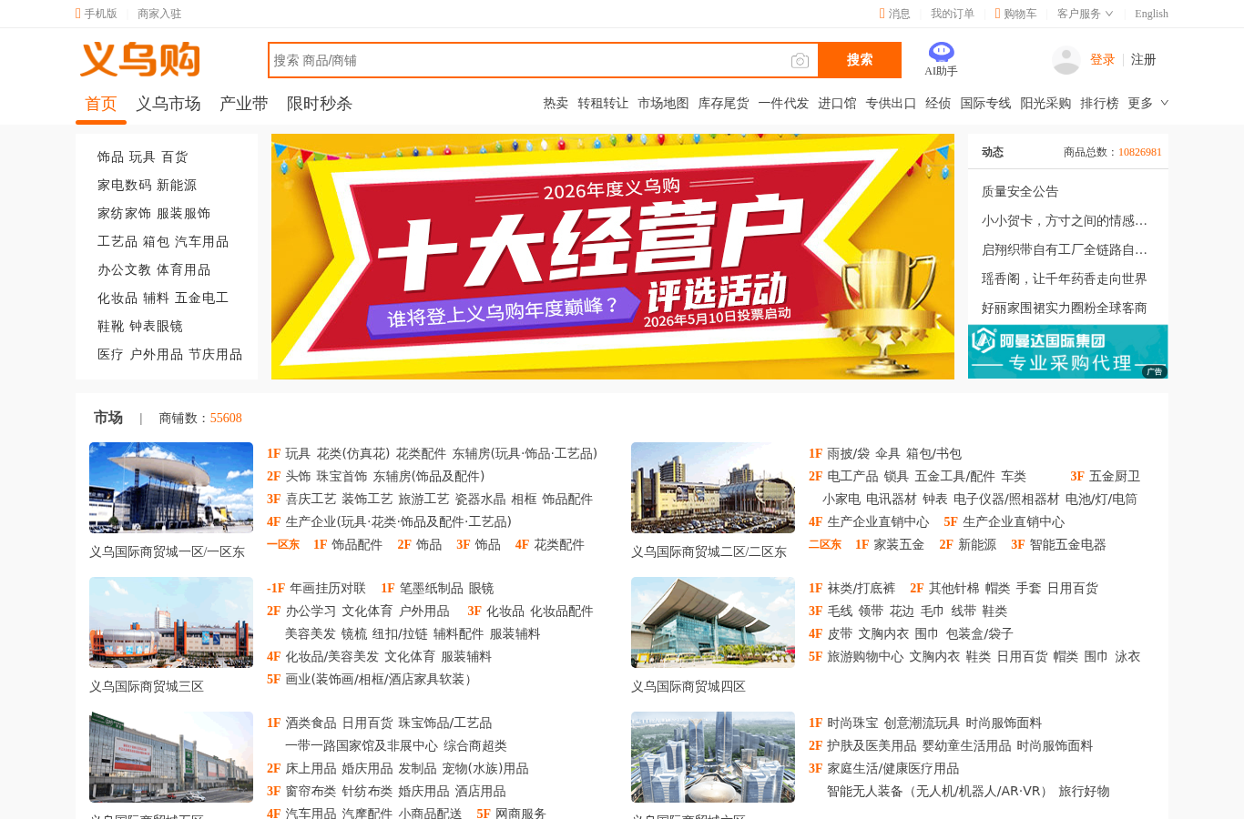Open 一件代发 in the navigation bar

pos(783,103)
